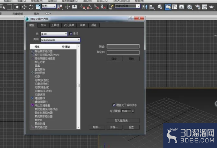
Task: Open the Rendered Frame Window icon
Action: pos(204,7)
